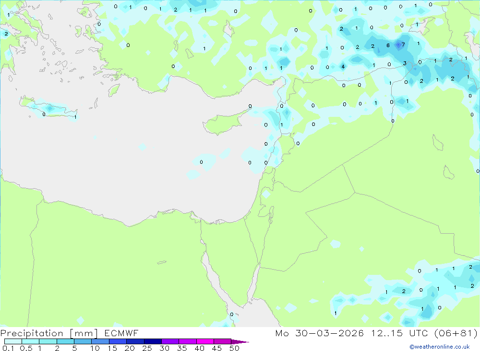Click the precipitation value '4' on the map
Viewport: 480px width, 351px height.
tap(343, 66)
